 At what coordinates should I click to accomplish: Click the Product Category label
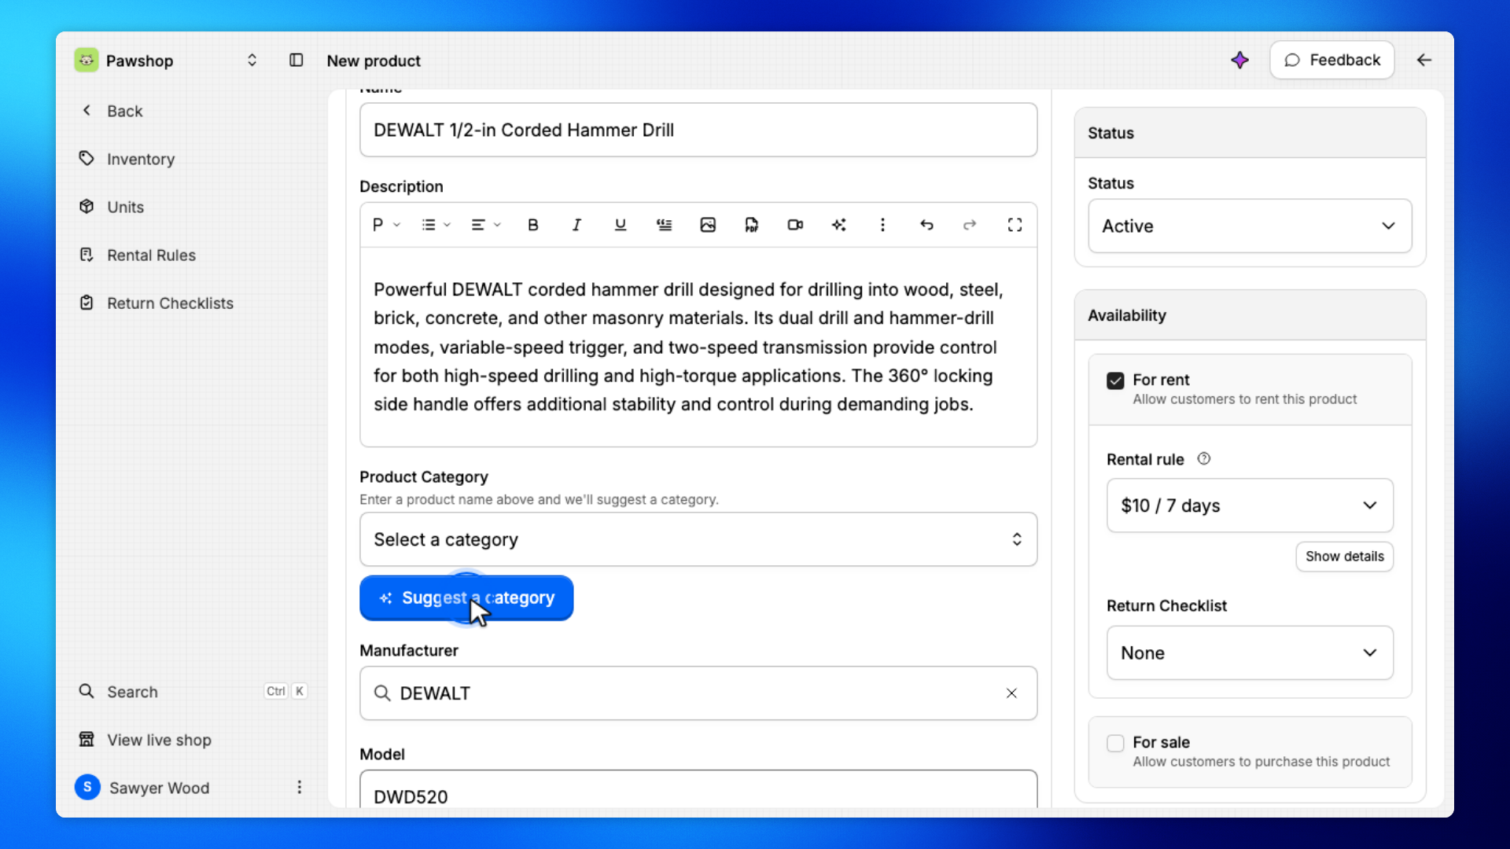pyautogui.click(x=424, y=477)
